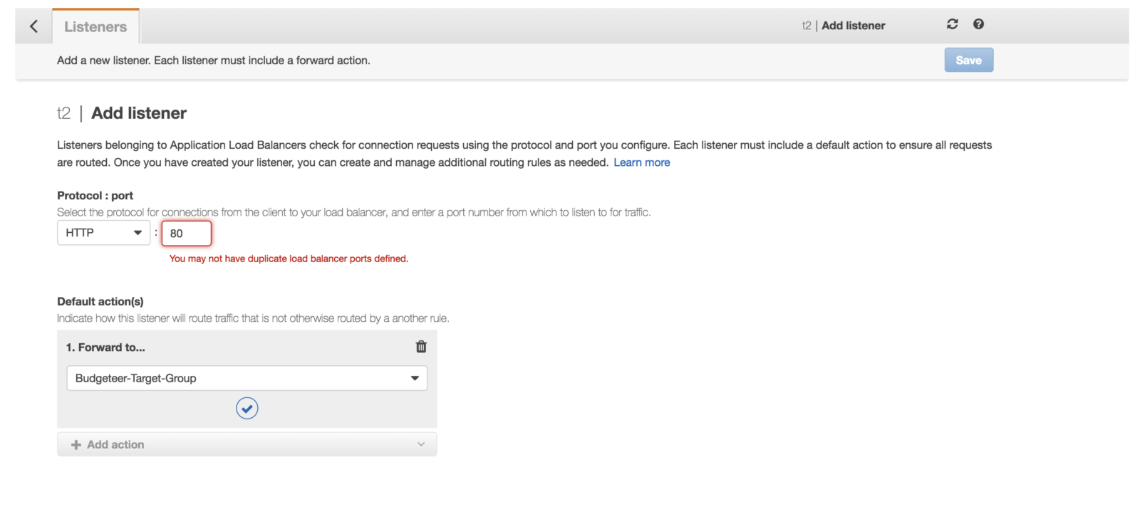Click the "Default action(s)" section label
Image resolution: width=1140 pixels, height=529 pixels.
100,302
